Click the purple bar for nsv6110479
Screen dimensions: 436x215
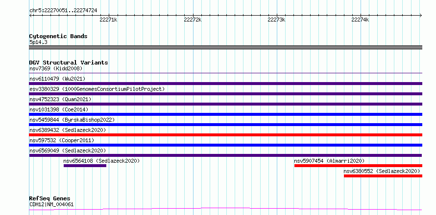(225, 84)
